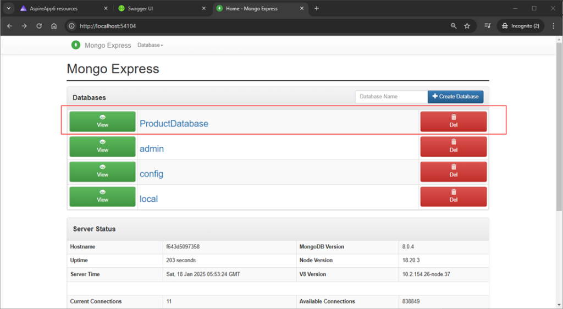
Task: Click the Server Time value cell
Action: coord(229,274)
